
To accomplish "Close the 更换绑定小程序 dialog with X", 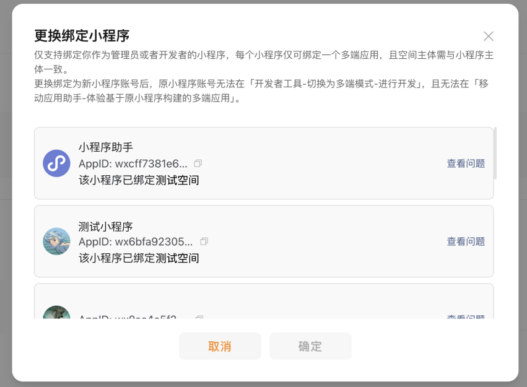I will 489,36.
